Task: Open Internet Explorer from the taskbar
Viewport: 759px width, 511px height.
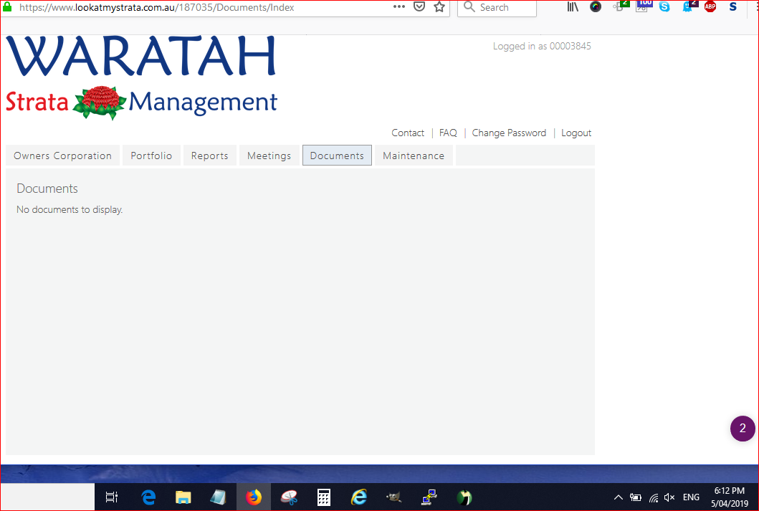Action: (358, 497)
